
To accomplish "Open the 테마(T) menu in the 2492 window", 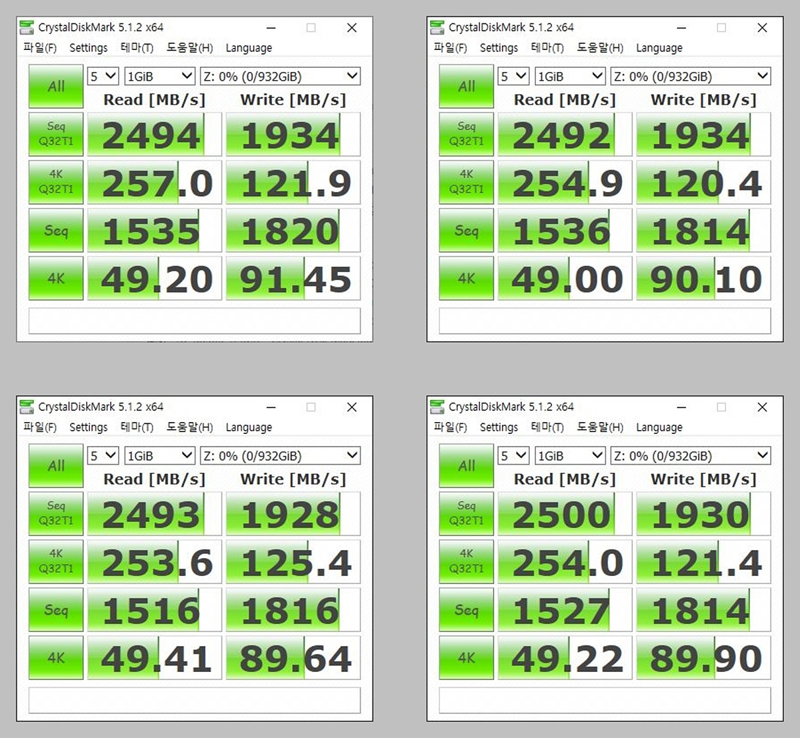I will click(x=547, y=48).
